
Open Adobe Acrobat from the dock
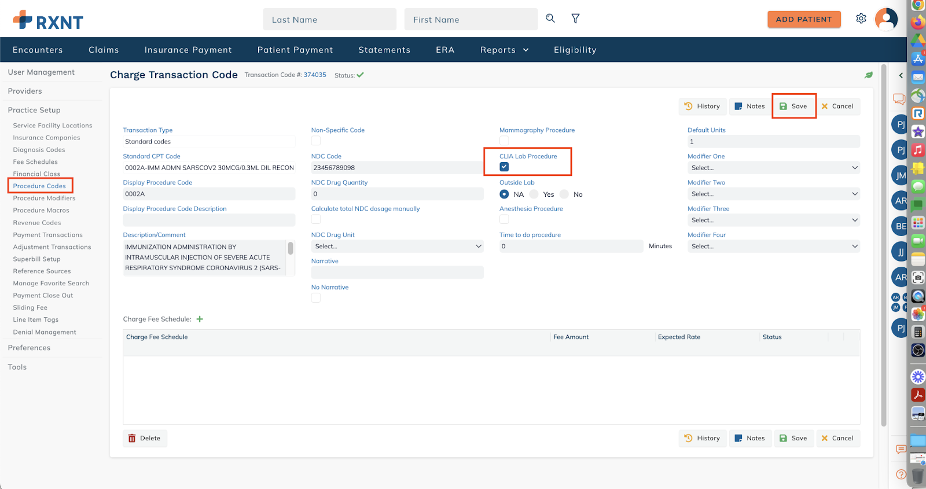coord(918,395)
